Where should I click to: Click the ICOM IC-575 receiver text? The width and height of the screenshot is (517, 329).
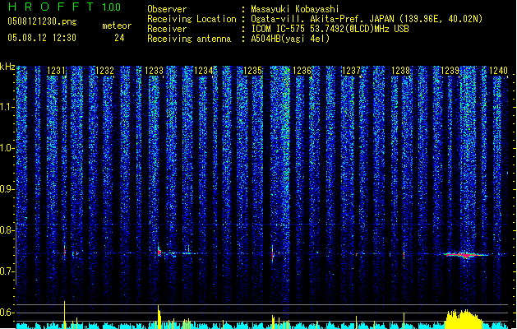330,29
